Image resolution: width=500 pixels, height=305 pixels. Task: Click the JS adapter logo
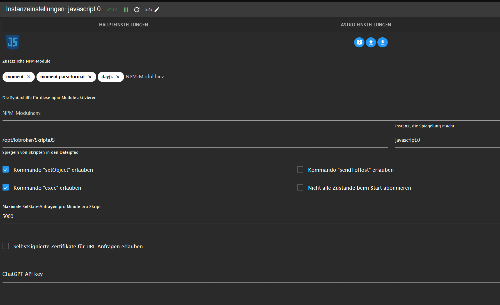13,42
